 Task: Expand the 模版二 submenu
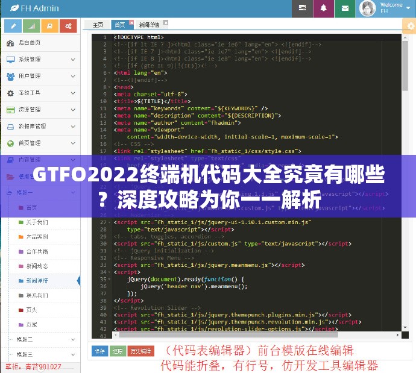(44, 339)
